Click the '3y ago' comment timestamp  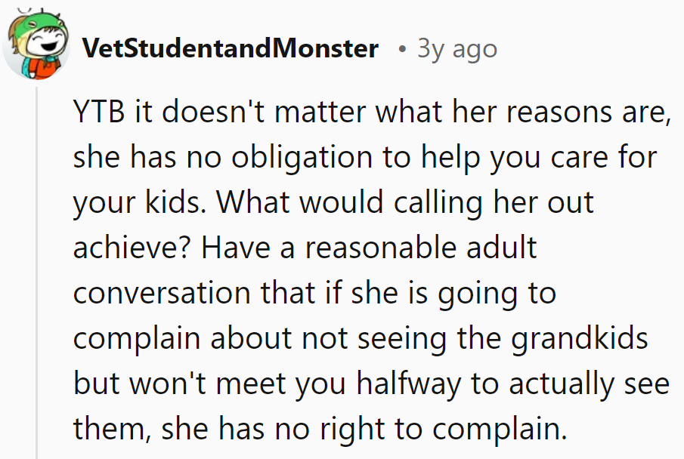coord(457,49)
